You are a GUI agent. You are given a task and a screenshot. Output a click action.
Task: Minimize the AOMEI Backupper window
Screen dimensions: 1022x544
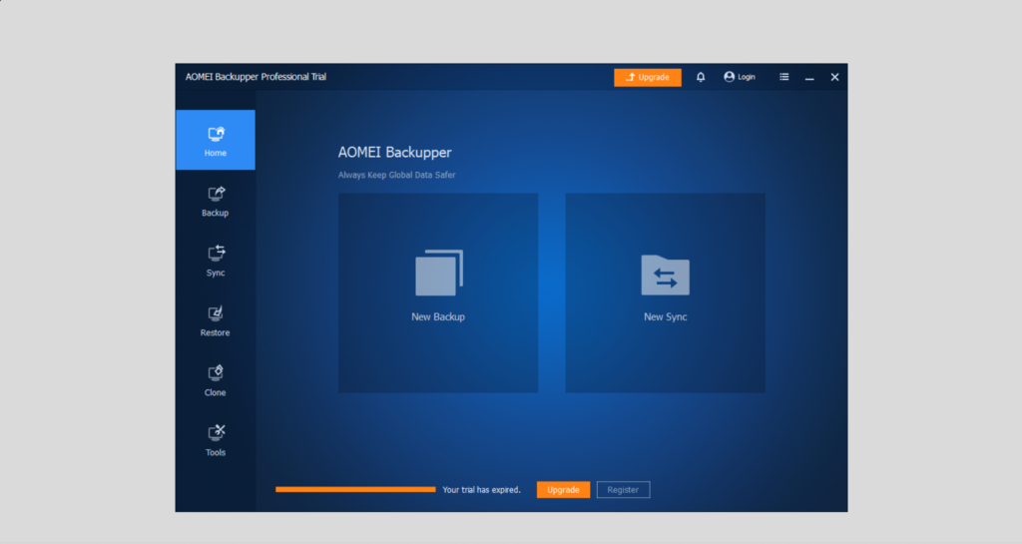point(809,77)
